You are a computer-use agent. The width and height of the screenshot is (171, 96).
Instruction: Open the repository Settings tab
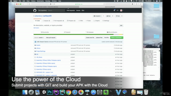point(106,21)
